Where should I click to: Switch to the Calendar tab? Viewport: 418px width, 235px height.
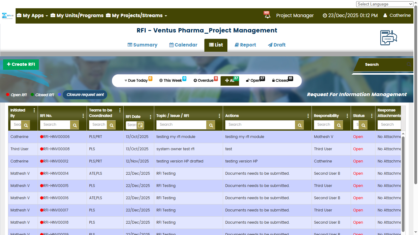coord(183,45)
